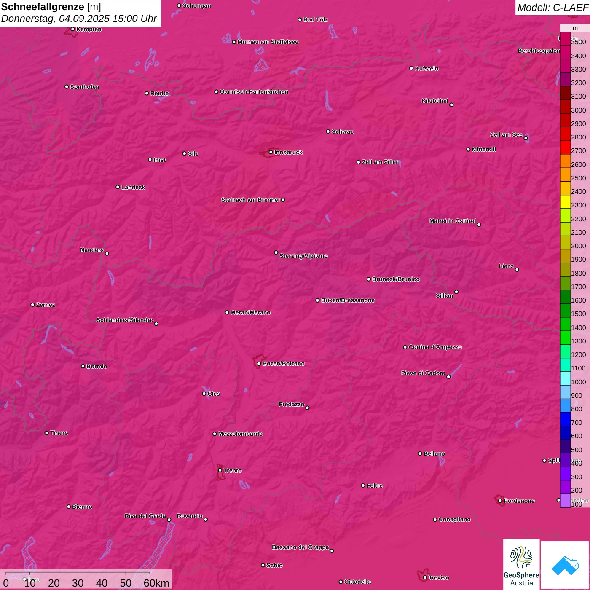Click the 1500 legend value
The width and height of the screenshot is (590, 590).
coord(578,314)
